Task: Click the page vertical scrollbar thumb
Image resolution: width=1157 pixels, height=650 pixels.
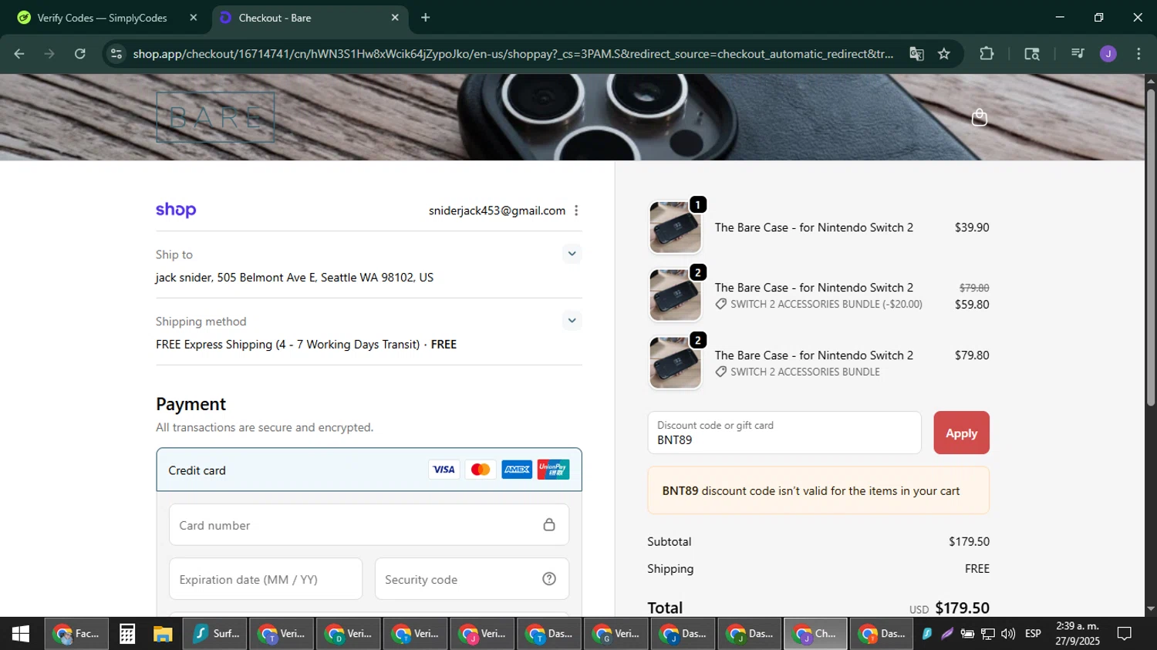Action: click(x=1151, y=247)
